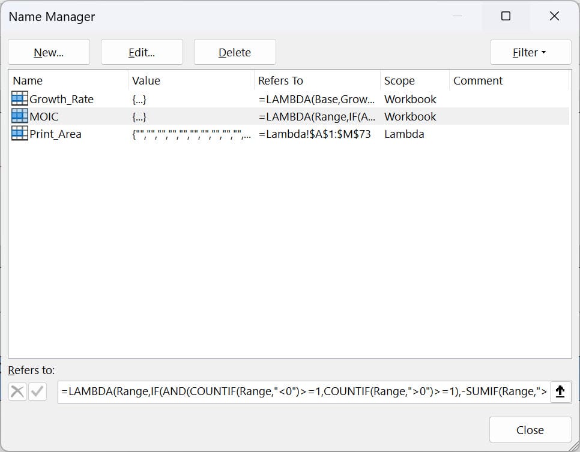Delete the selected defined name
This screenshot has height=452, width=580.
click(234, 52)
